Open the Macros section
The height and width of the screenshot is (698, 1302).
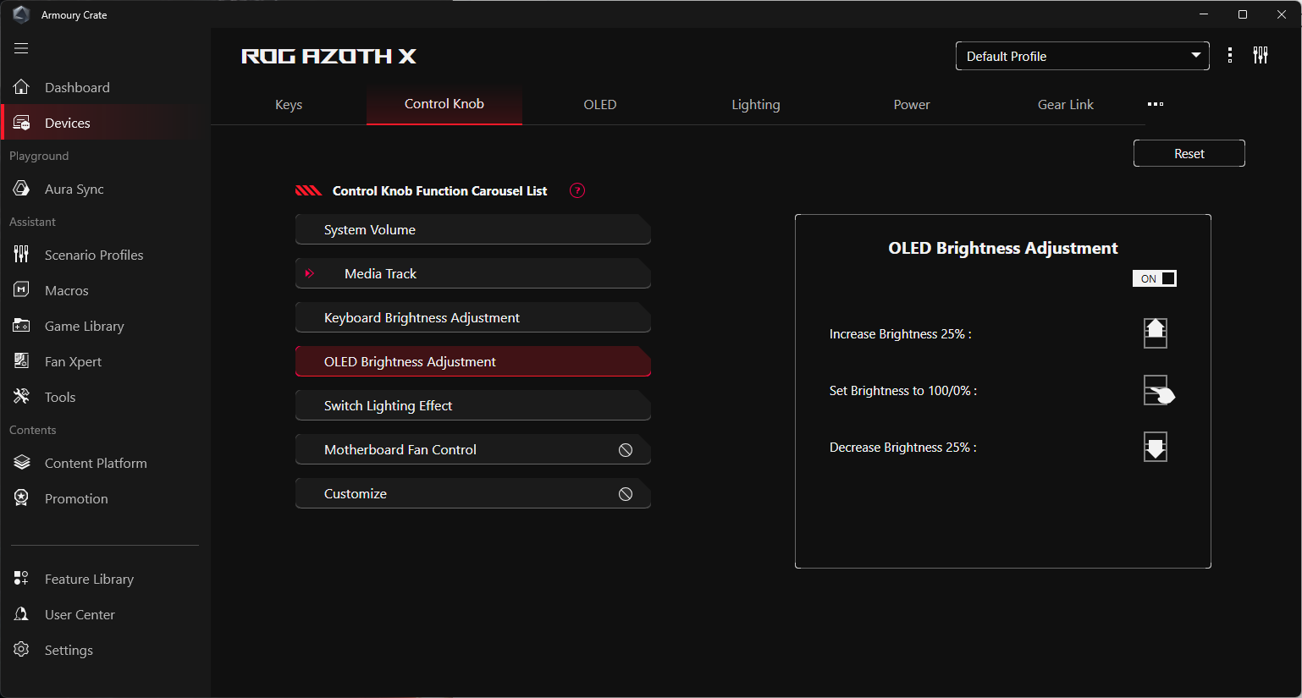(66, 291)
